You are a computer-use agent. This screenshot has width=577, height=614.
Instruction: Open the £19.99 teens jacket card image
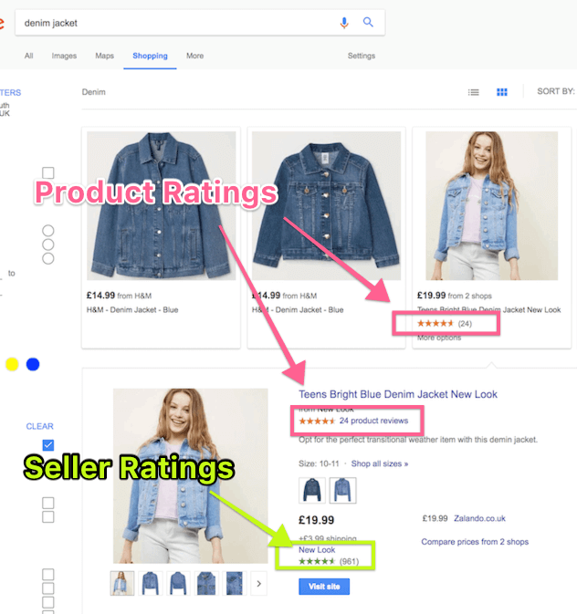click(491, 205)
